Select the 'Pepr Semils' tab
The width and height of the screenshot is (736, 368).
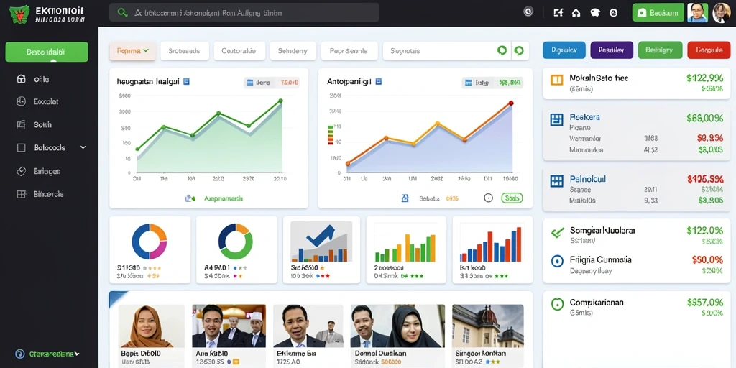pos(349,51)
